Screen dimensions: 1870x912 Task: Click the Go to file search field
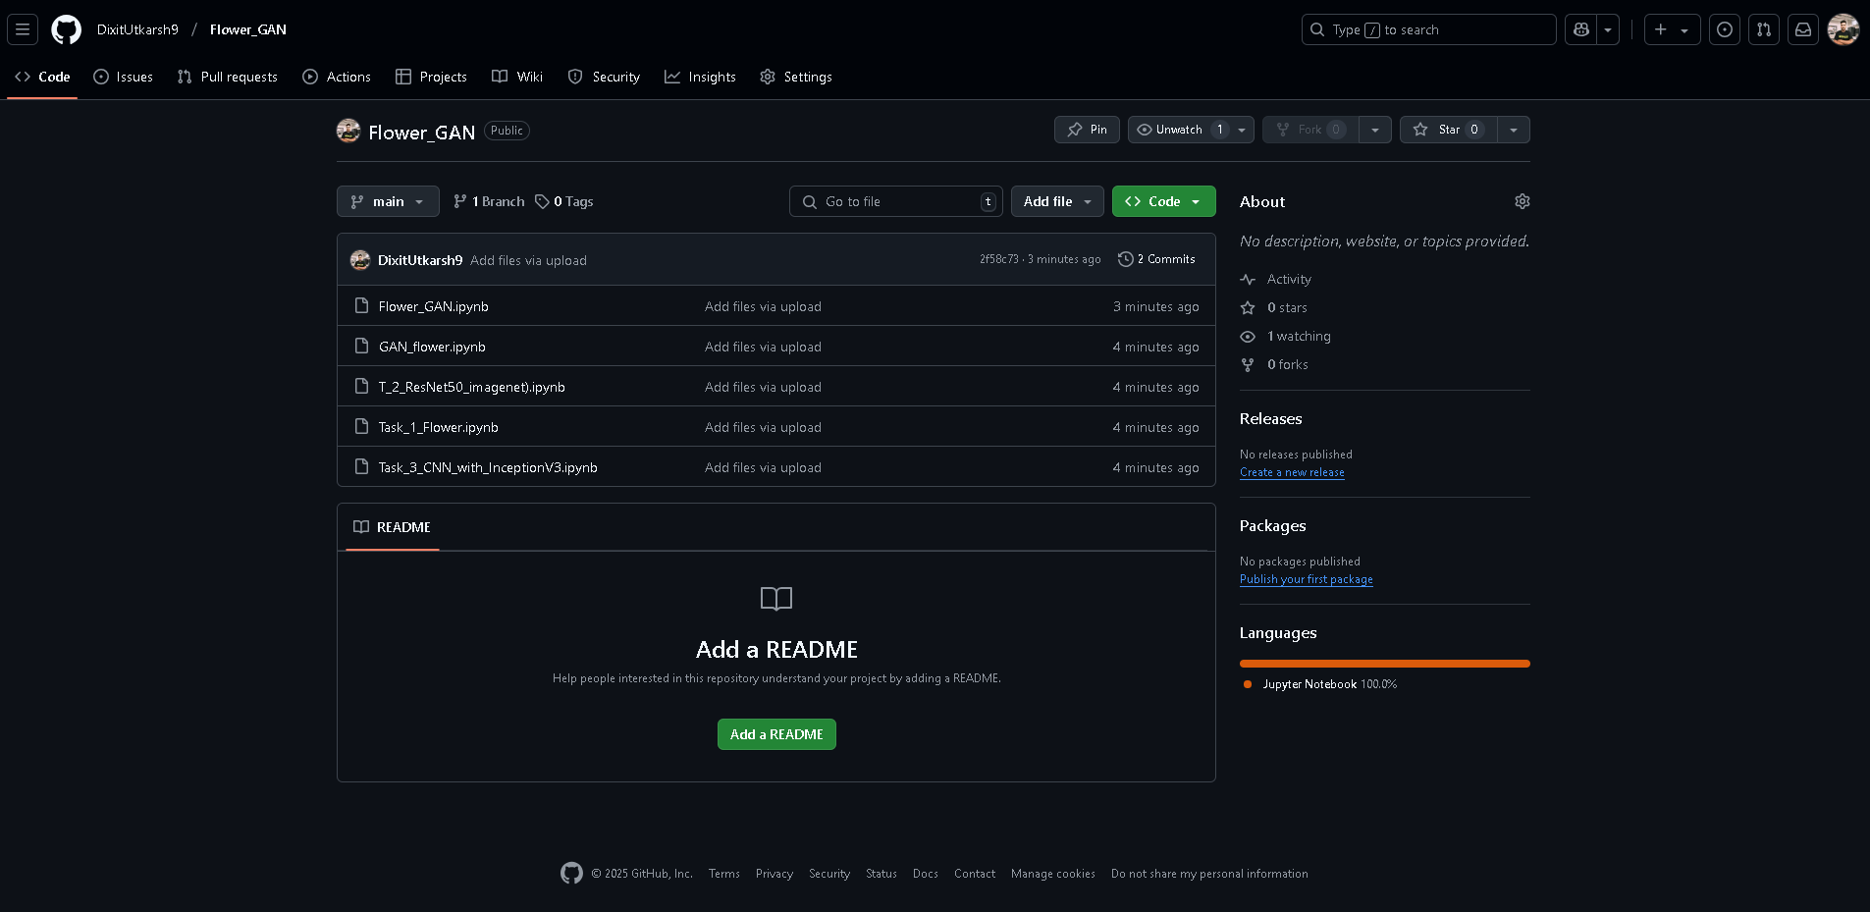pyautogui.click(x=896, y=201)
